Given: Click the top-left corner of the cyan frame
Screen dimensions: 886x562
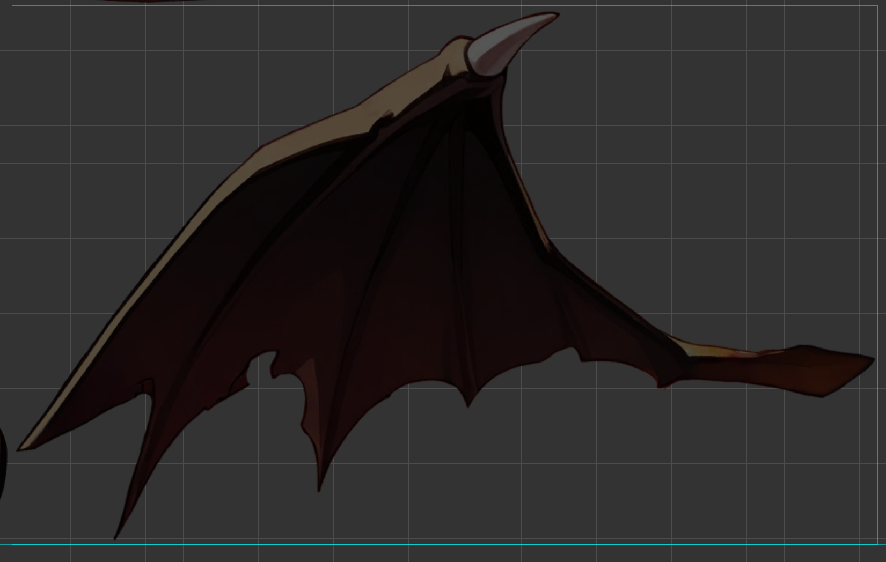Looking at the screenshot, I should click(x=12, y=6).
